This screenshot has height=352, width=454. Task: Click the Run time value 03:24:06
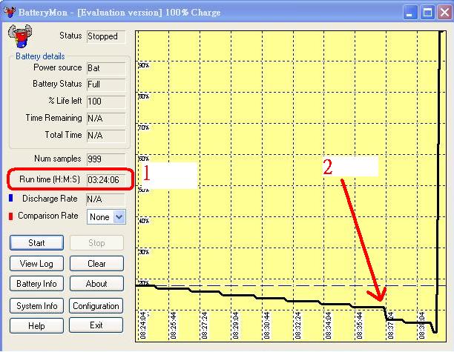click(106, 180)
